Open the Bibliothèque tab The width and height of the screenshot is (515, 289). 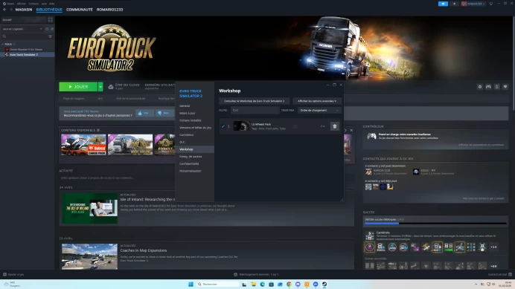click(x=49, y=10)
